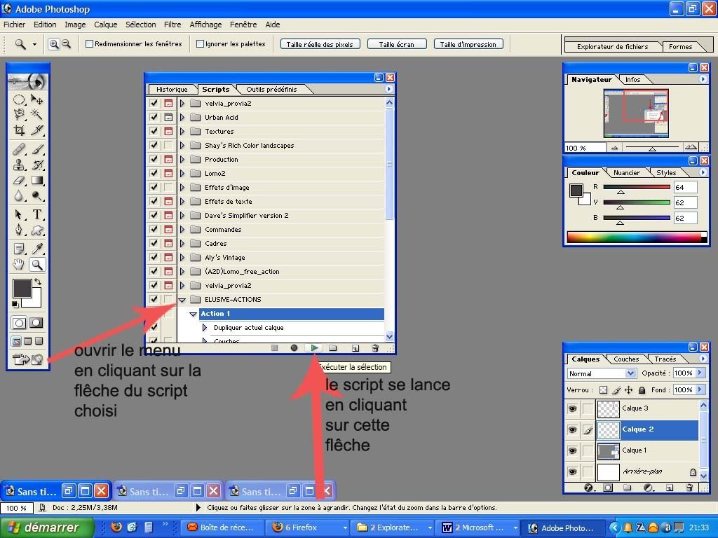Uncheck the Textures script set
Image resolution: width=718 pixels, height=538 pixels.
(154, 131)
